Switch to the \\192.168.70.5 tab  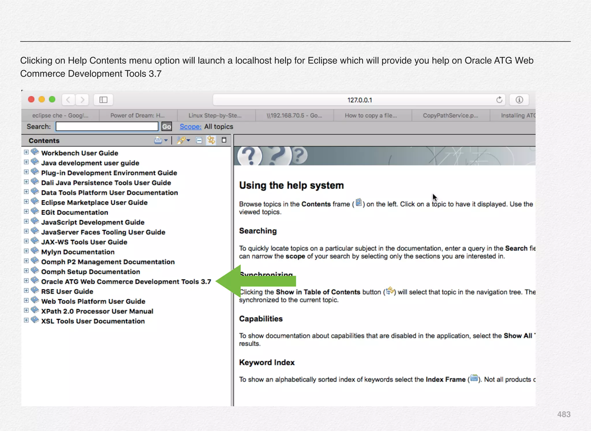click(x=294, y=115)
